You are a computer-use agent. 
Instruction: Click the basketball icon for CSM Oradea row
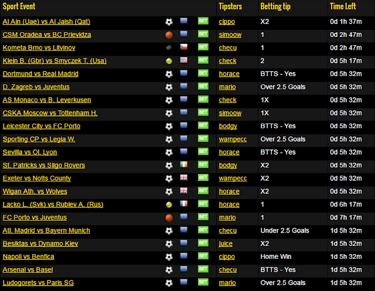coord(169,35)
